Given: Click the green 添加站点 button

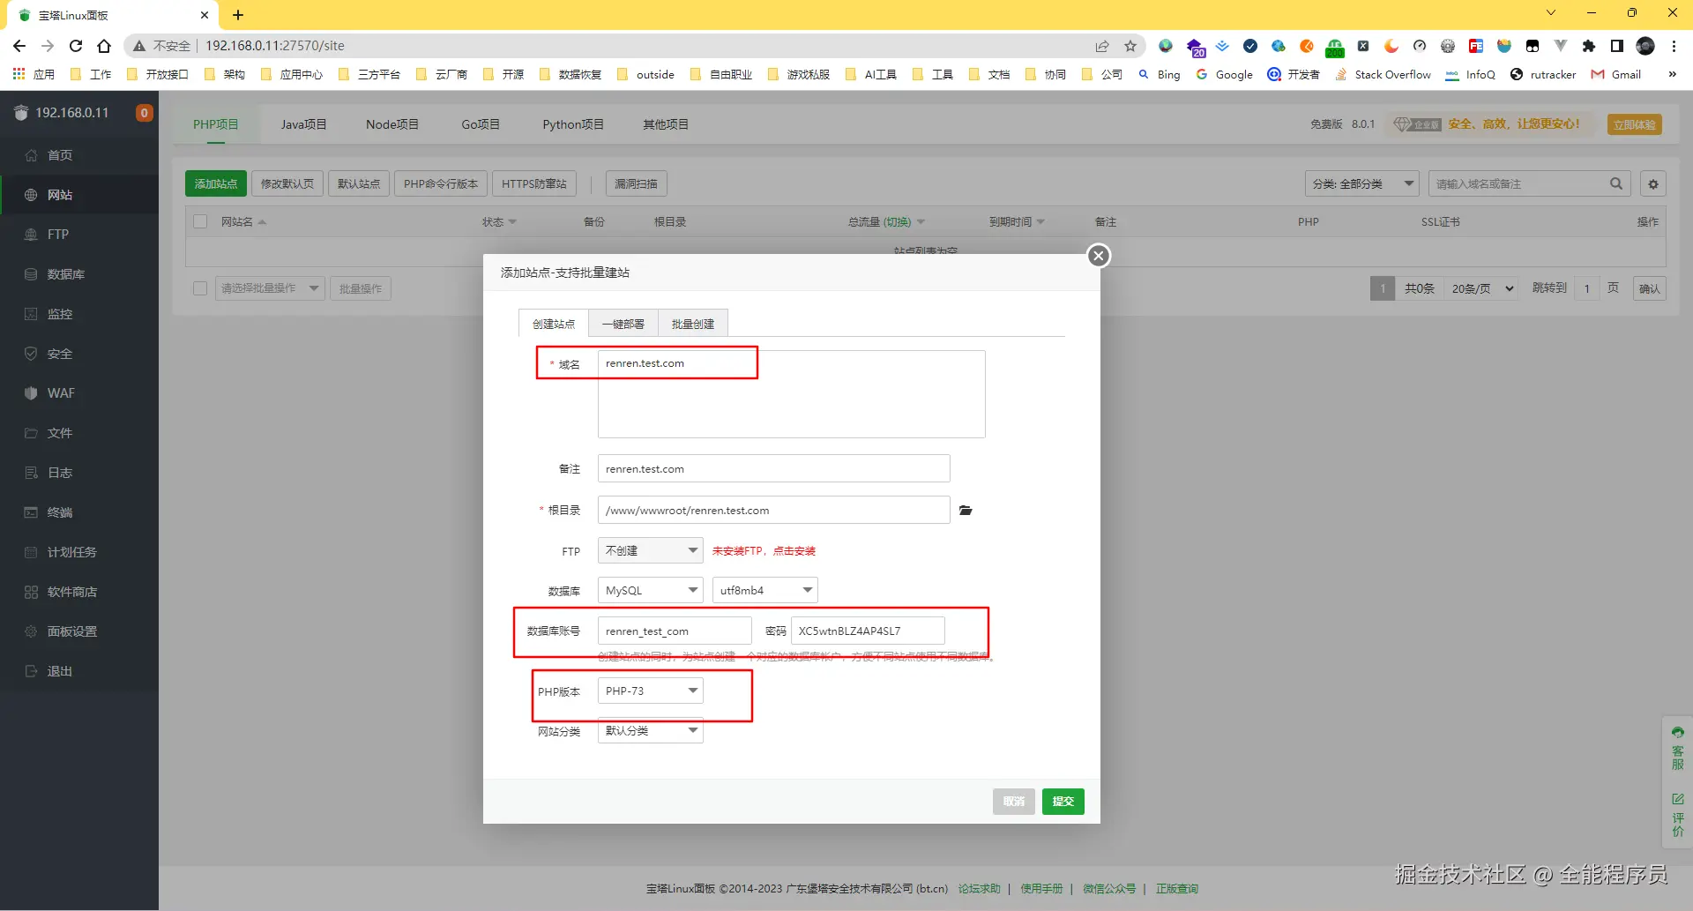Looking at the screenshot, I should [x=216, y=183].
